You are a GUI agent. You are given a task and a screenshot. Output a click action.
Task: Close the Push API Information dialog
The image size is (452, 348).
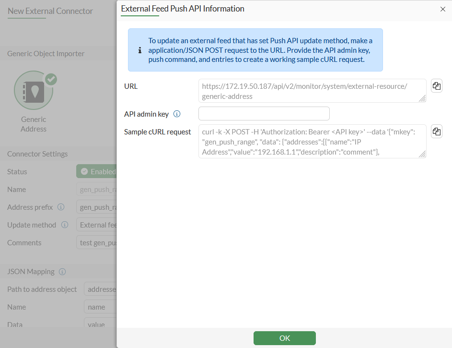coord(442,10)
